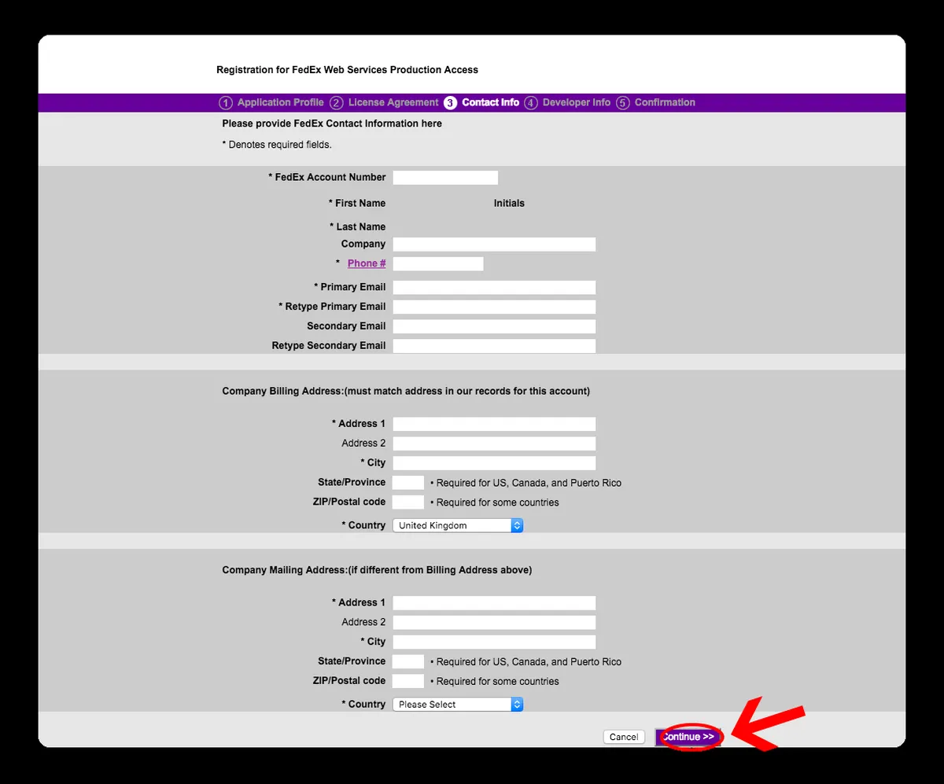This screenshot has height=784, width=944.
Task: Open the Phone # help link
Action: [x=367, y=263]
